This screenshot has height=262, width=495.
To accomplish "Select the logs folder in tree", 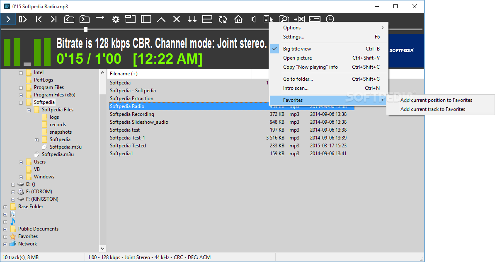I will click(x=54, y=117).
